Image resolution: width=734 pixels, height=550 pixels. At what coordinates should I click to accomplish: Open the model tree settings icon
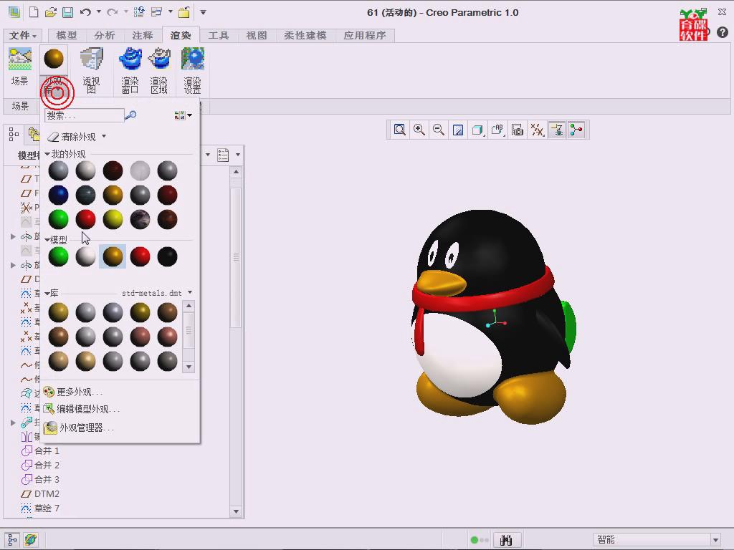click(x=223, y=155)
